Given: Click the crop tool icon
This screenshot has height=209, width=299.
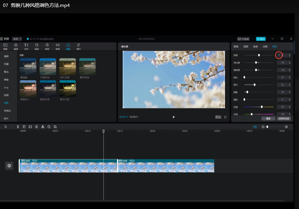Looking at the screenshot, I should point(55,126).
